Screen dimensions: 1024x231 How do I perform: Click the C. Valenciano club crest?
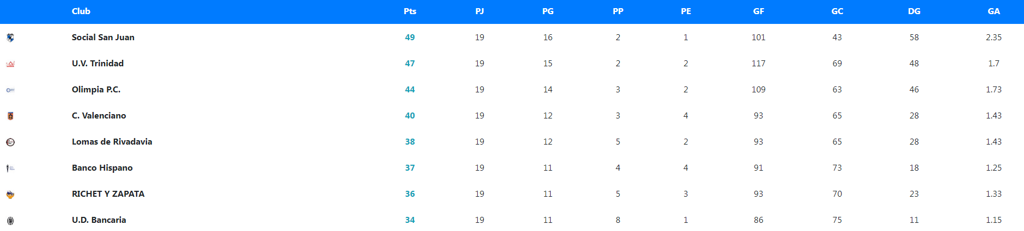coord(10,116)
